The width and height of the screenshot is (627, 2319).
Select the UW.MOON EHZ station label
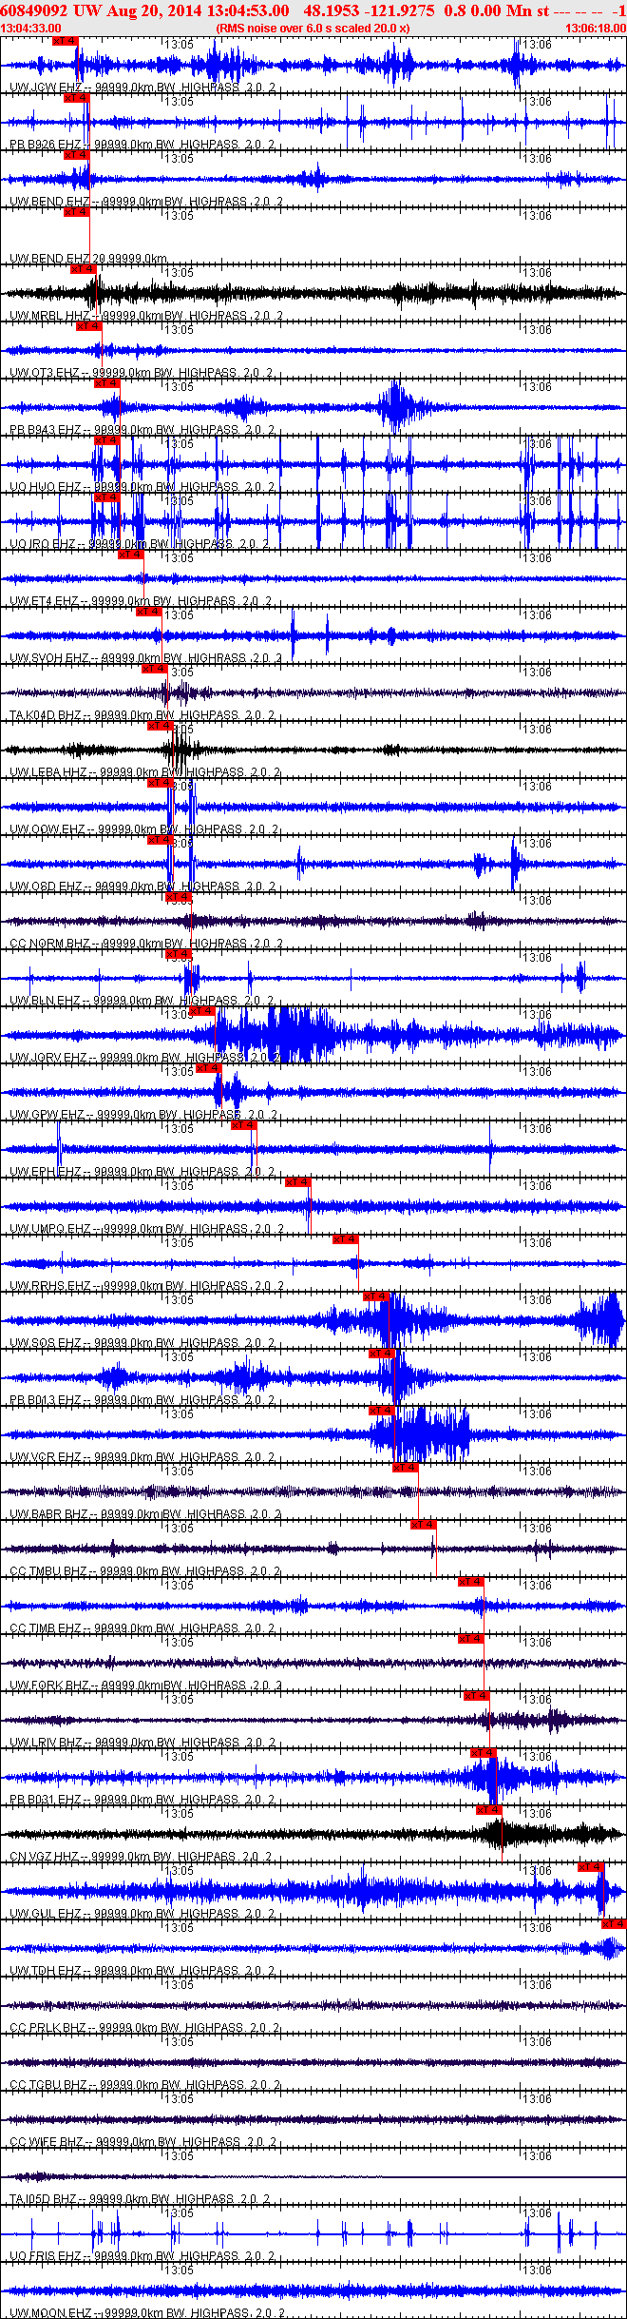pyautogui.click(x=46, y=2312)
